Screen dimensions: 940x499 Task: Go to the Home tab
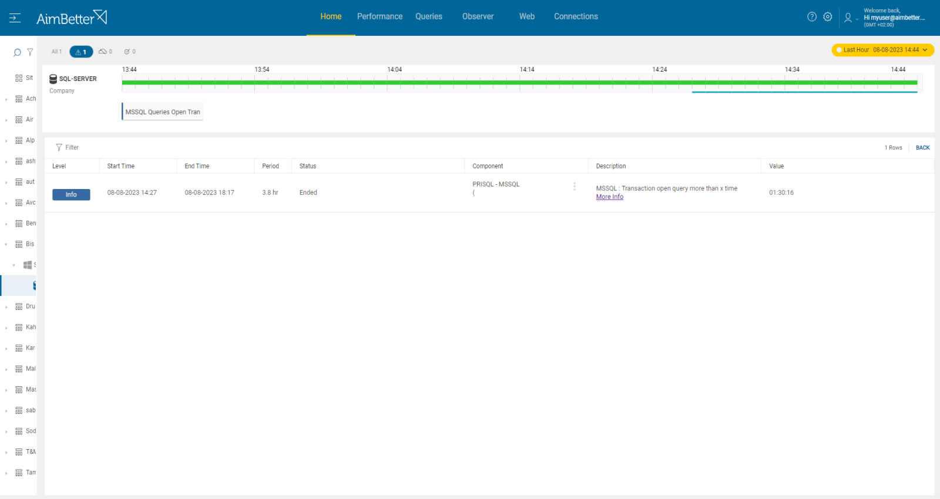coord(331,16)
